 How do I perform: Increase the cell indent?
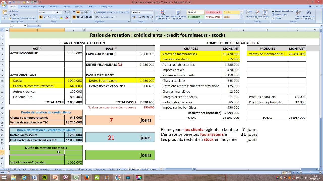pyautogui.click(x=90, y=17)
